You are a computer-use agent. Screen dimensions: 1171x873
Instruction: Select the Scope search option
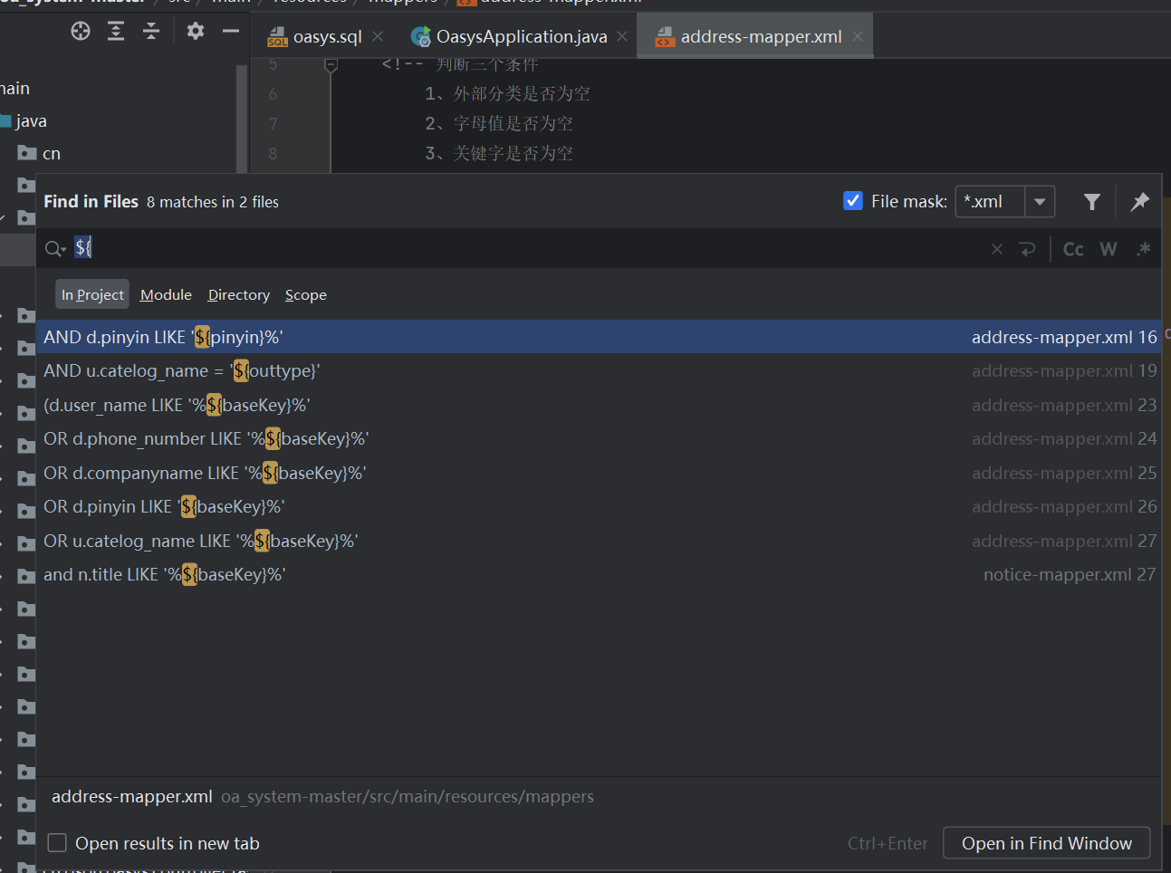[306, 294]
